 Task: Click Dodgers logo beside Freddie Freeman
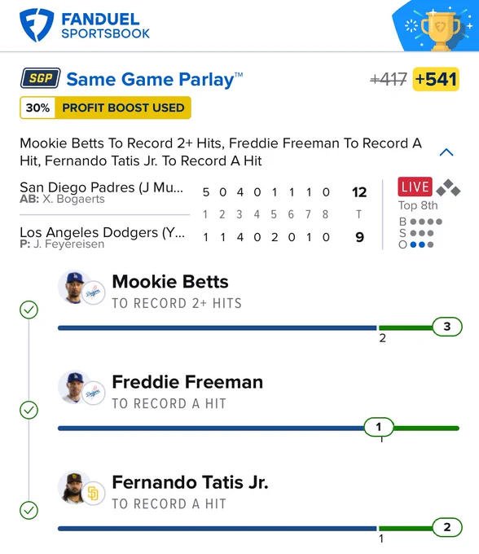point(93,393)
